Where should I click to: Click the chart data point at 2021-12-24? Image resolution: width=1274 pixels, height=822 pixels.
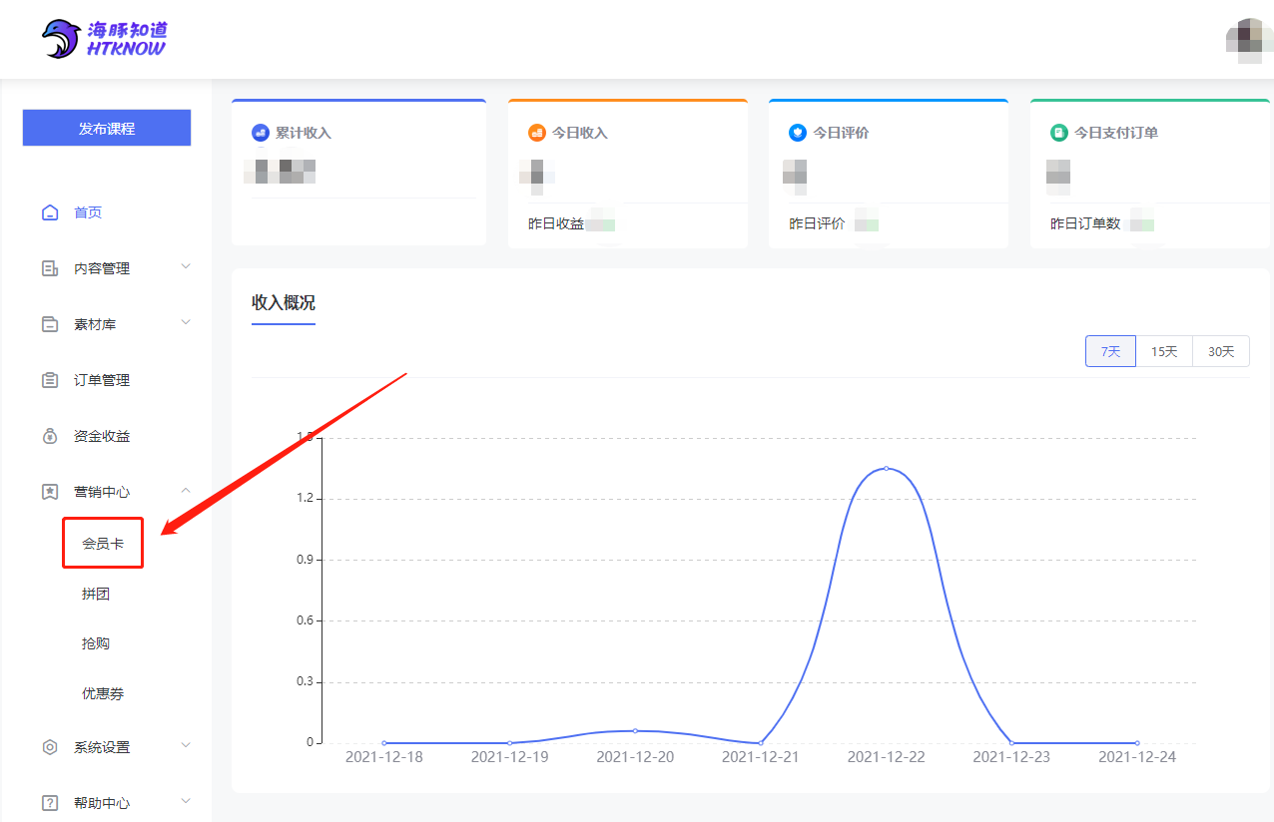pyautogui.click(x=1137, y=743)
